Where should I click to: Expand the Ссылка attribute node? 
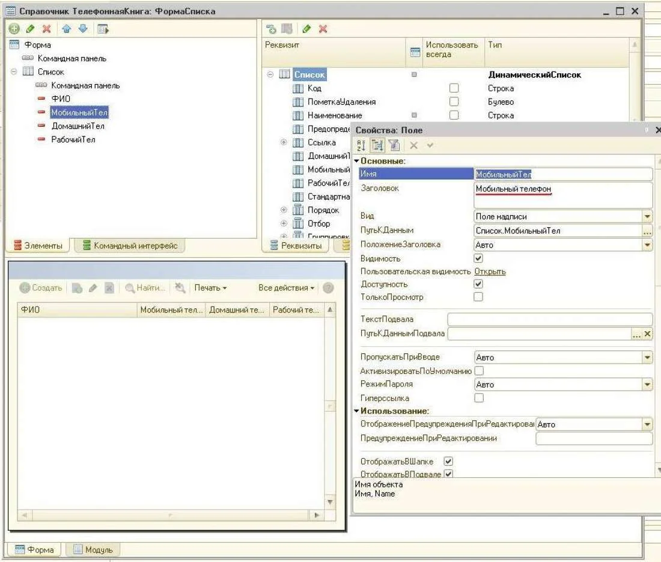(x=284, y=142)
